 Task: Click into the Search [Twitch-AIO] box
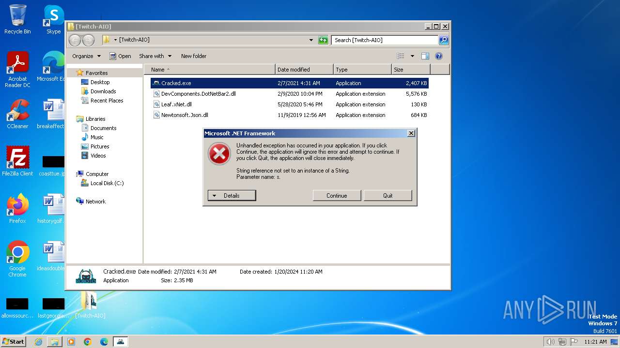385,40
